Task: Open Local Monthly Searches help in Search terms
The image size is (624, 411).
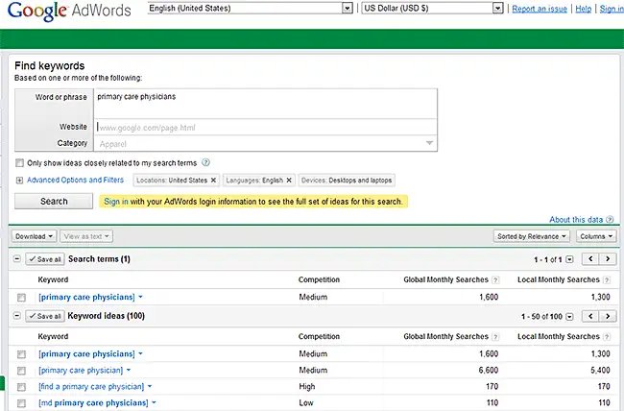Action: pyautogui.click(x=607, y=280)
